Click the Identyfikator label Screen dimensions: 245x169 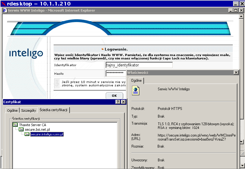pos(65,65)
